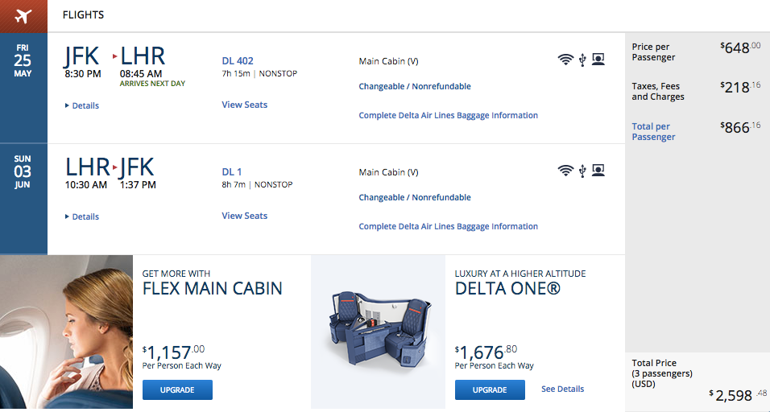
Task: See Details for Delta One
Action: click(562, 389)
